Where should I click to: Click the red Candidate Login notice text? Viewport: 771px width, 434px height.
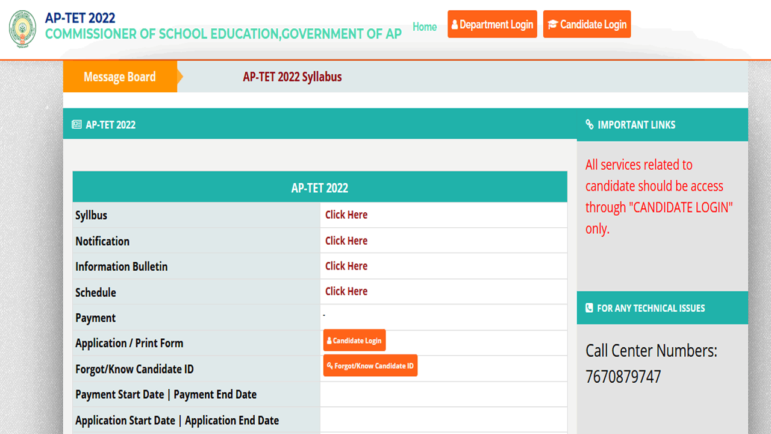tap(659, 197)
